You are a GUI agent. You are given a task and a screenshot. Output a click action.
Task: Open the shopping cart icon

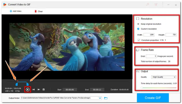[156, 4]
